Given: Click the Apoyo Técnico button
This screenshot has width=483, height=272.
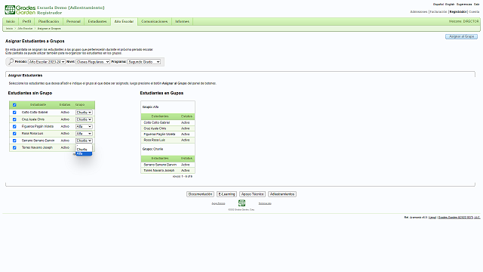Looking at the screenshot, I should point(252,194).
